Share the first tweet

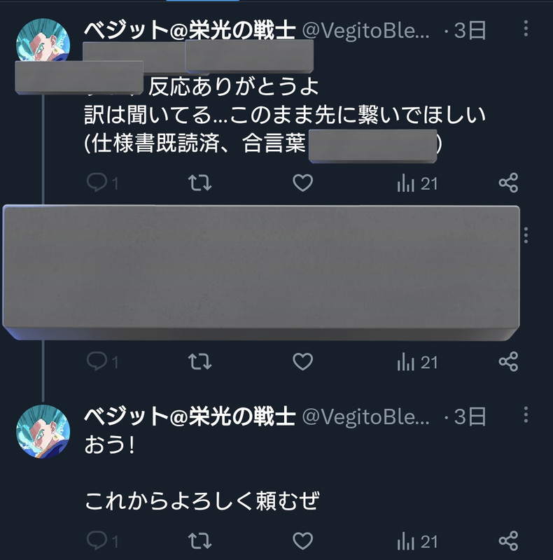[x=508, y=183]
